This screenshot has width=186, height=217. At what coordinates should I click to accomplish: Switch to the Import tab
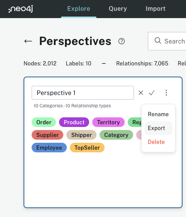pos(156,9)
